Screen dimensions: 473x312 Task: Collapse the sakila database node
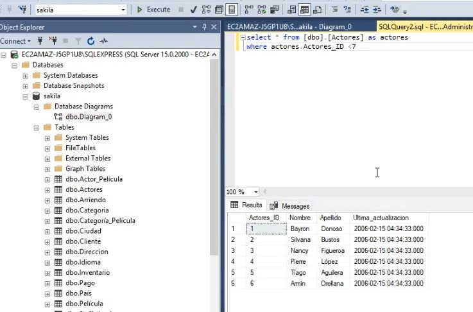pos(25,97)
